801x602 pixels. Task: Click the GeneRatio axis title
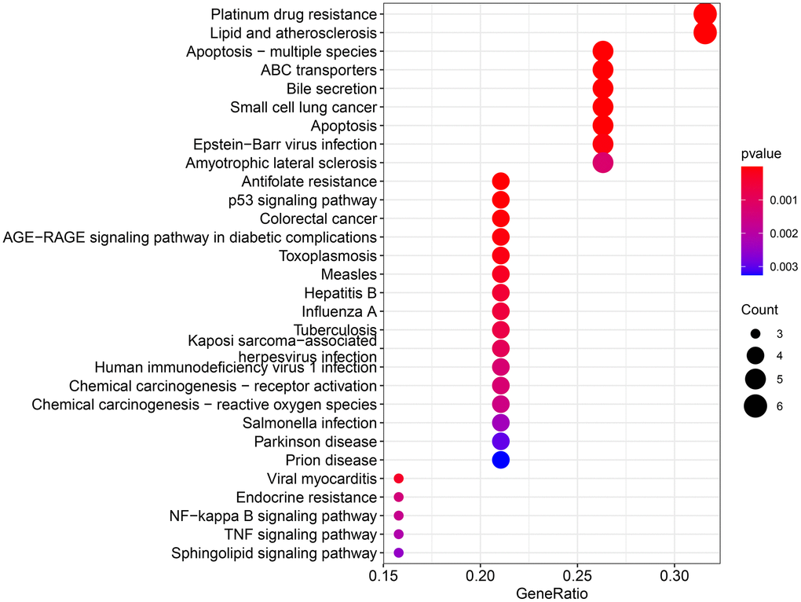[x=550, y=592]
